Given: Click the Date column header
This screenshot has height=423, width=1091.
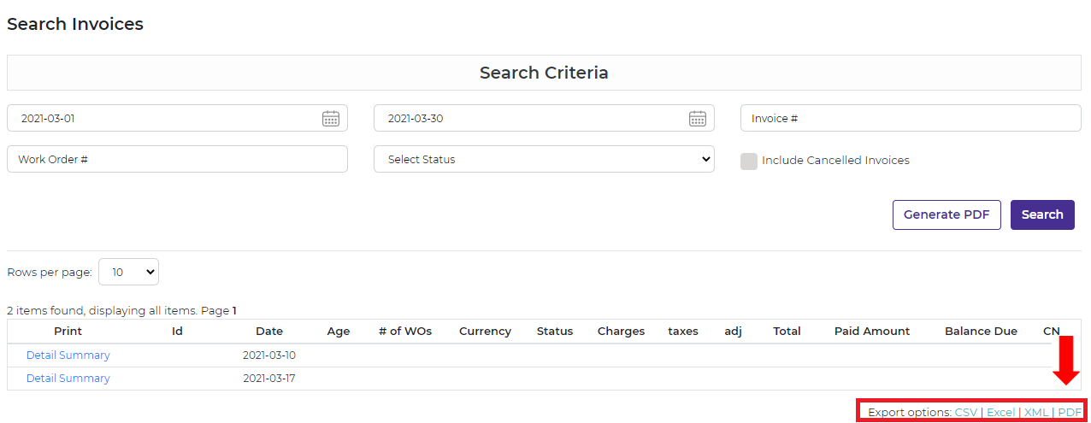Looking at the screenshot, I should click(x=268, y=332).
